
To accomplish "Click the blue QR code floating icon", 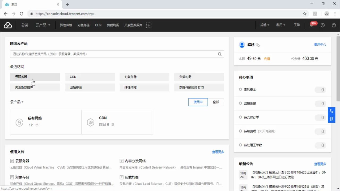I will coord(331,119).
